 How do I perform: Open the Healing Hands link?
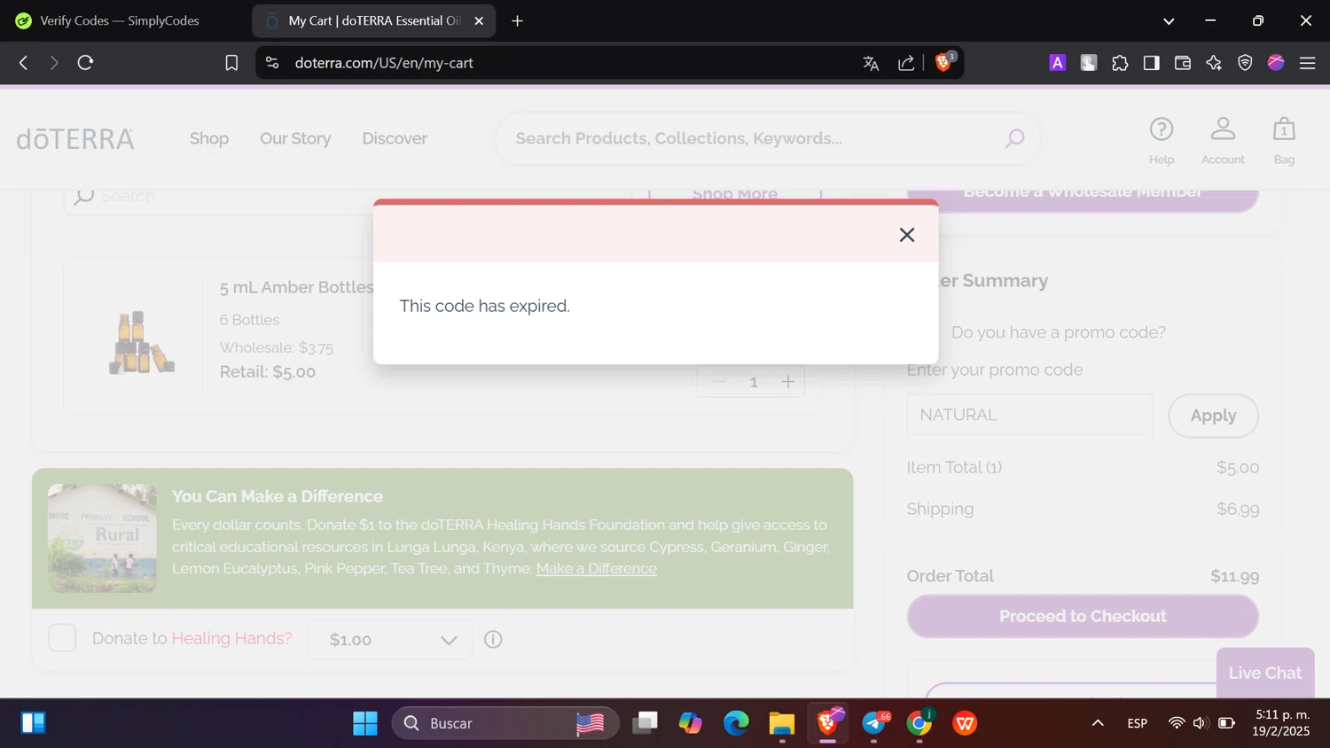click(x=231, y=638)
